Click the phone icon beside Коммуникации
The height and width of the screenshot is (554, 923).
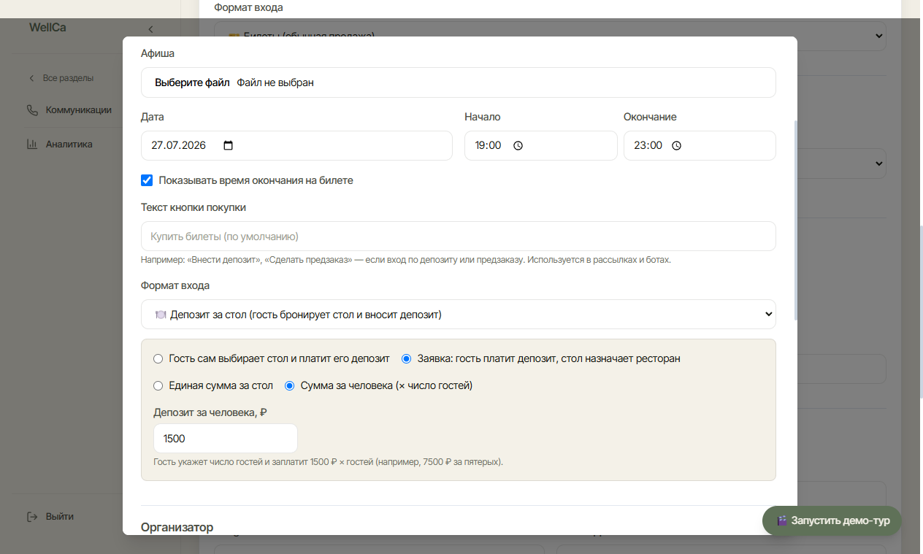pos(32,110)
